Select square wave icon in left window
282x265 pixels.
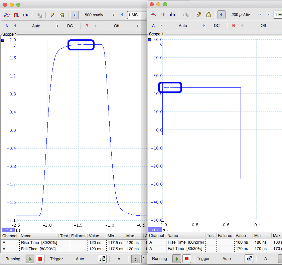(16, 15)
